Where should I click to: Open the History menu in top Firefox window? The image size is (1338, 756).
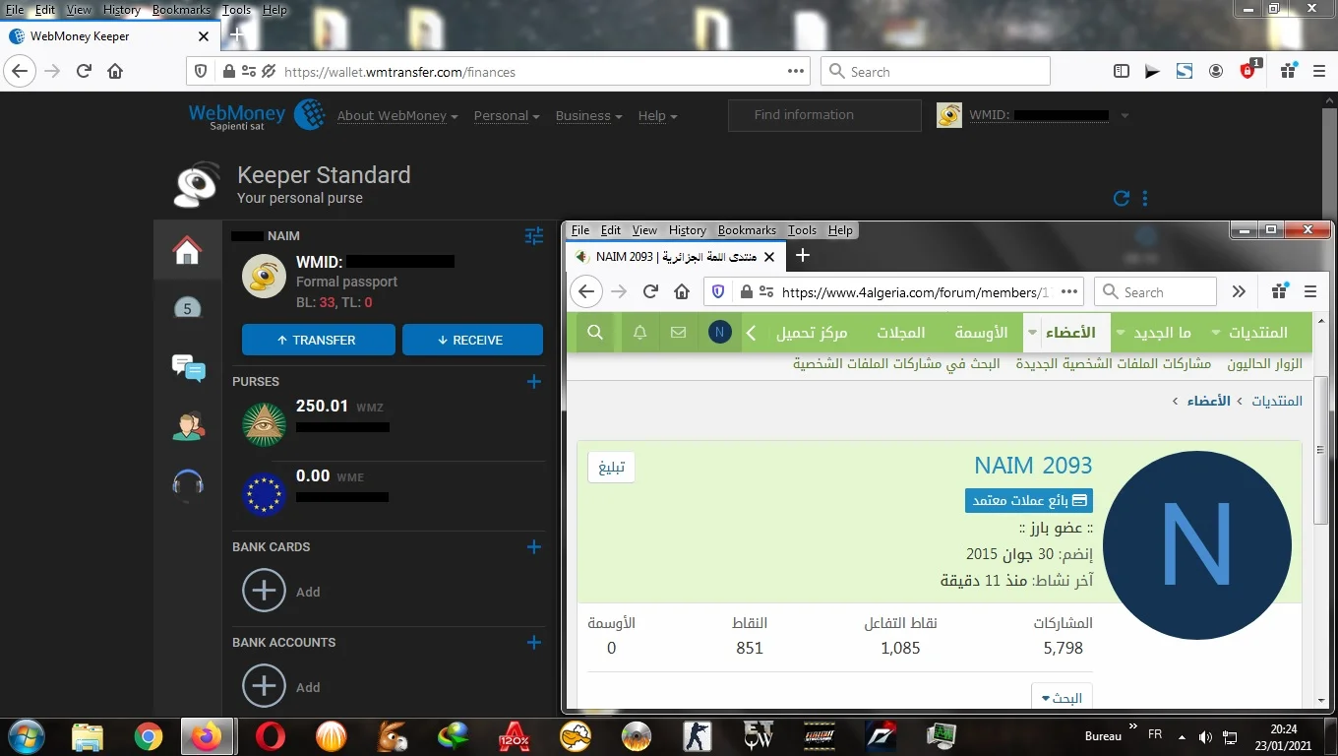point(122,10)
